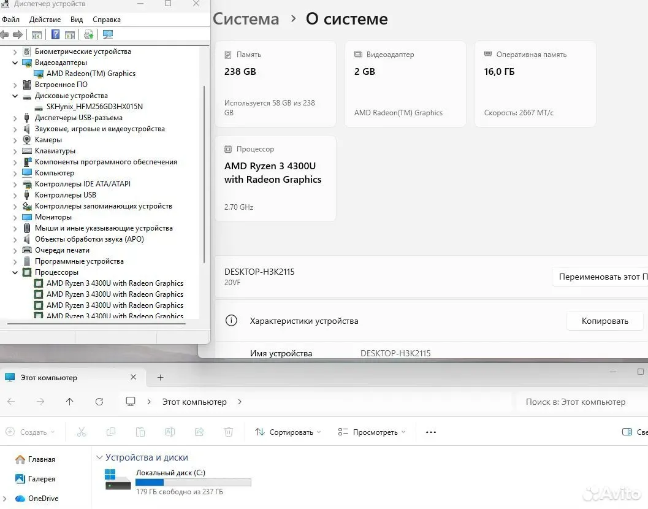Open the Справка menu
This screenshot has width=648, height=509.
pyautogui.click(x=107, y=20)
